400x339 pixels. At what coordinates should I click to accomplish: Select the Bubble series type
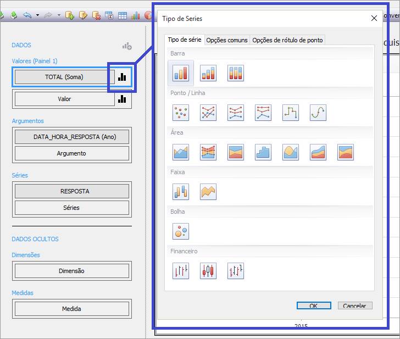pyautogui.click(x=181, y=231)
